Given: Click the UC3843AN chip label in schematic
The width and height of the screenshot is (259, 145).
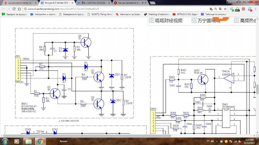Looking at the screenshot, I should point(228,107).
